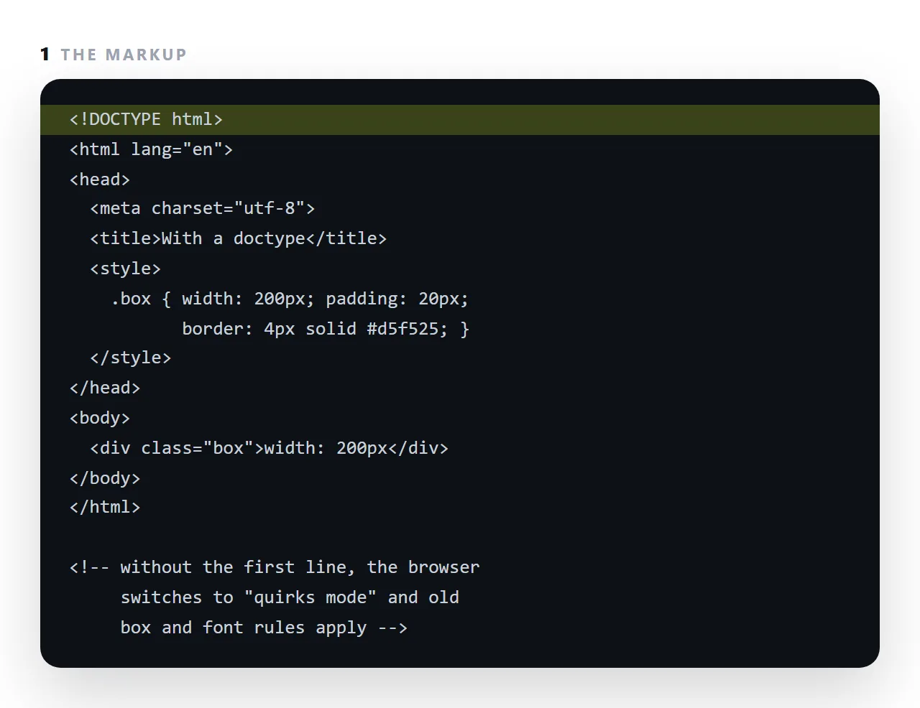Click the <html lang="en"> code line
Viewport: 920px width, 708px height.
coord(152,149)
